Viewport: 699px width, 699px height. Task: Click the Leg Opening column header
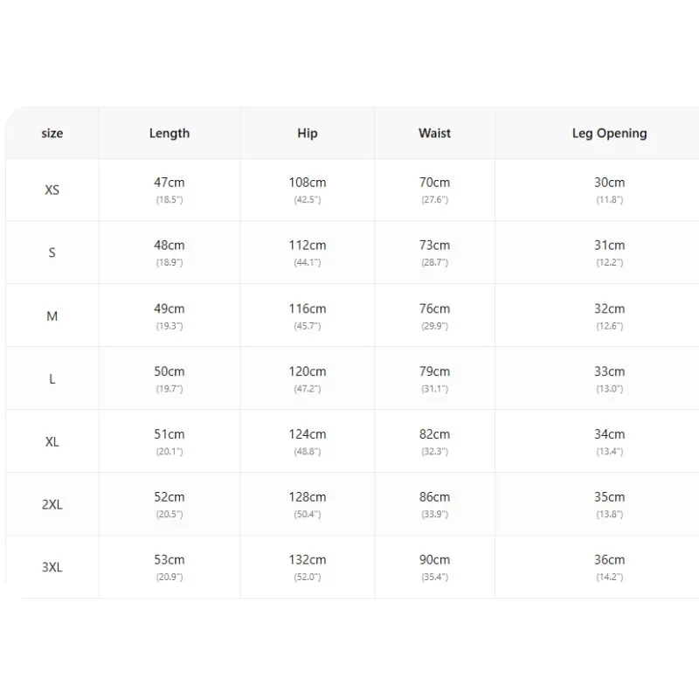[609, 134]
